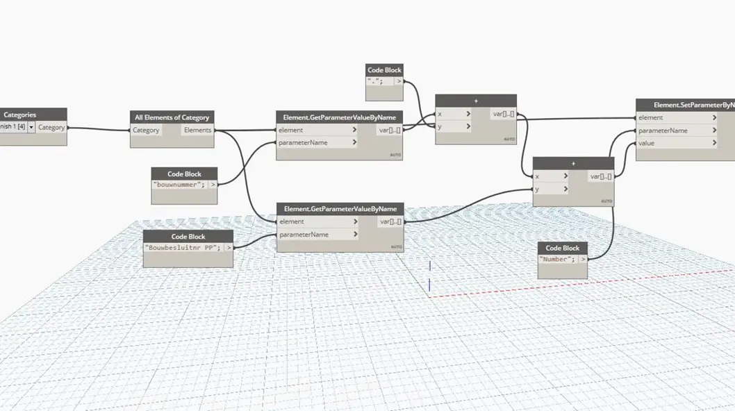Screen dimensions: 735x411
Task: Click the output arrow of the "Bouwbesluitnr PP" code block
Action: 229,248
